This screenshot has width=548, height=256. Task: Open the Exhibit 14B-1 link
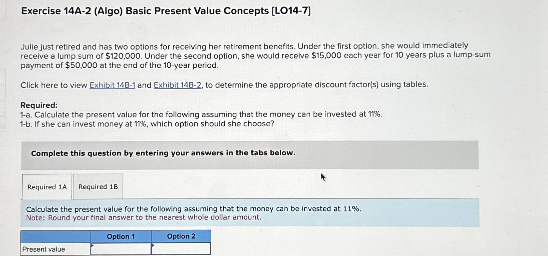click(x=112, y=85)
